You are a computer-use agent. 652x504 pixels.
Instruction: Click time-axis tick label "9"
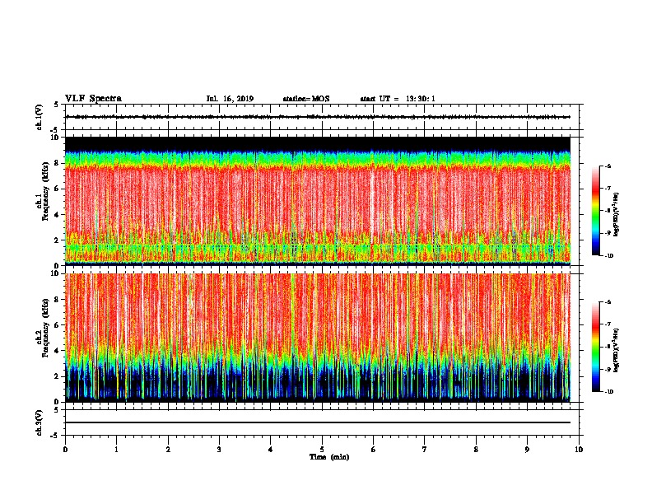527,449
